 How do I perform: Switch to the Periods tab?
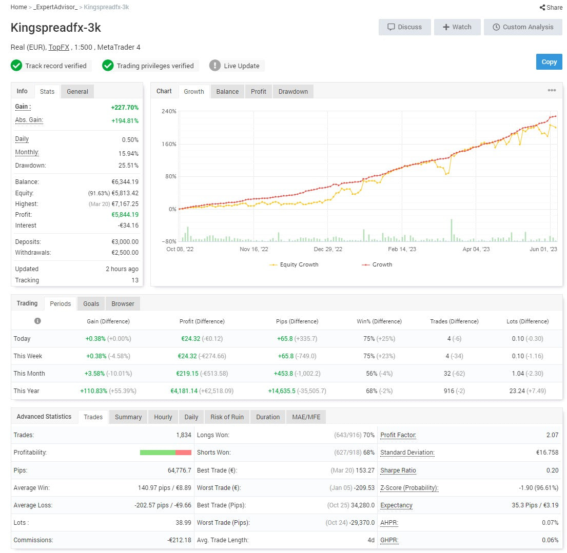pos(61,304)
